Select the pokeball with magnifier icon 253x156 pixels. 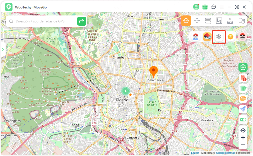coord(207,37)
